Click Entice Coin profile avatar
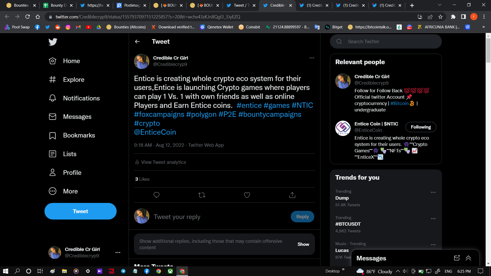This screenshot has height=276, width=491. [x=343, y=128]
